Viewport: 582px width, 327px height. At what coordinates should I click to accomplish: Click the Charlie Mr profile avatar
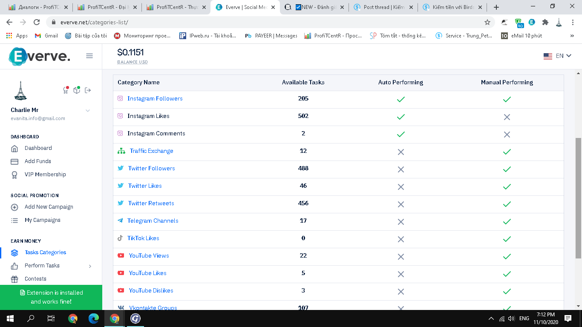20,91
